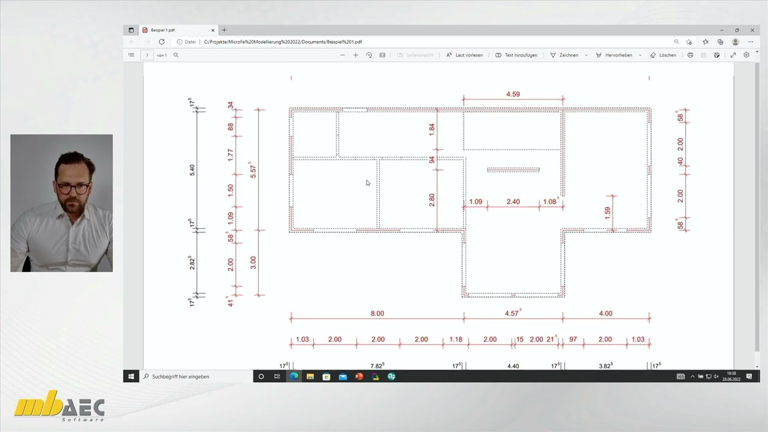Open File Explorer from taskbar

pyautogui.click(x=310, y=376)
